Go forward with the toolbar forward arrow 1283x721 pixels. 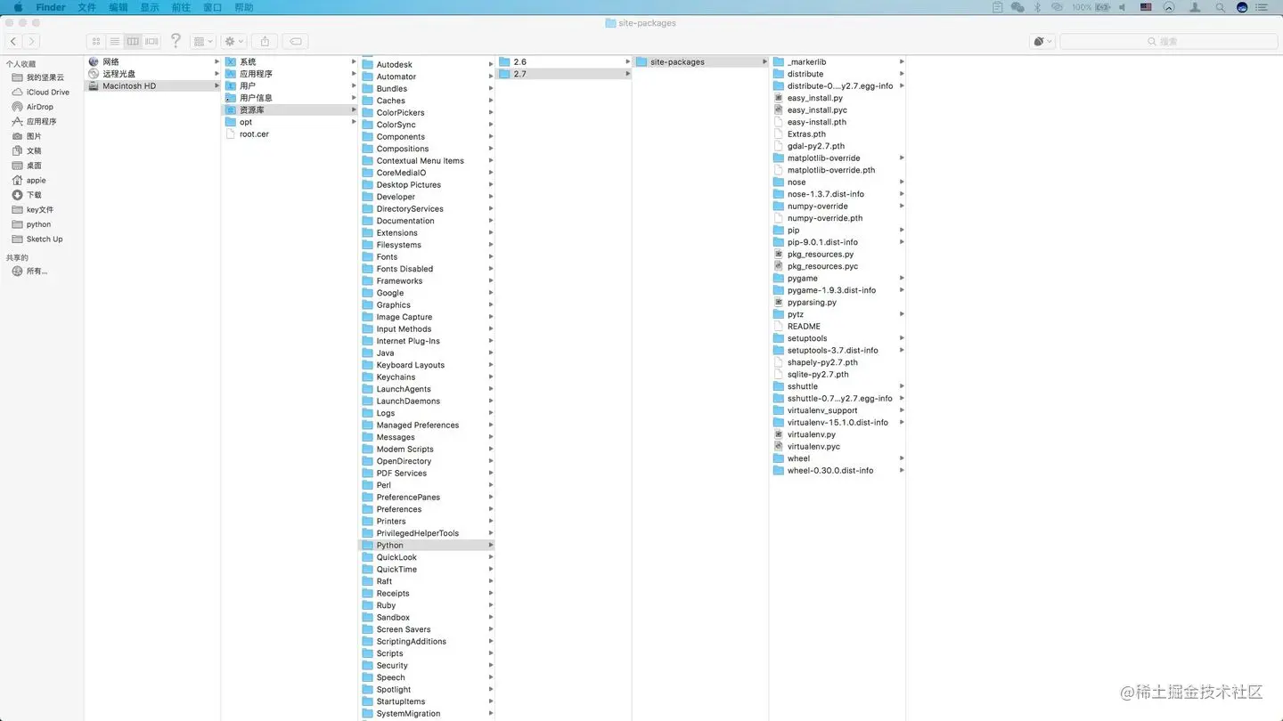[x=32, y=41]
